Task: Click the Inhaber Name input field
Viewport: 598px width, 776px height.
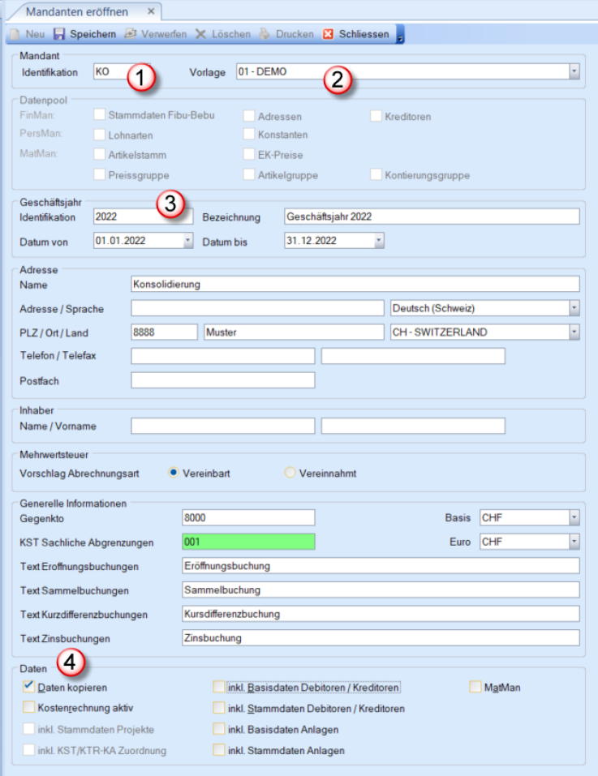Action: point(223,426)
